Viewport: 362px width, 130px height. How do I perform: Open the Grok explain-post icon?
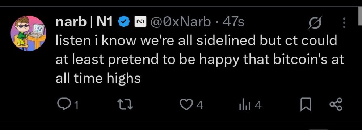314,23
